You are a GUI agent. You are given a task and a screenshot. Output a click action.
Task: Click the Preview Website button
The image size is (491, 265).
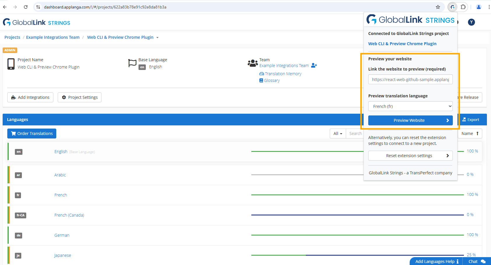click(411, 120)
